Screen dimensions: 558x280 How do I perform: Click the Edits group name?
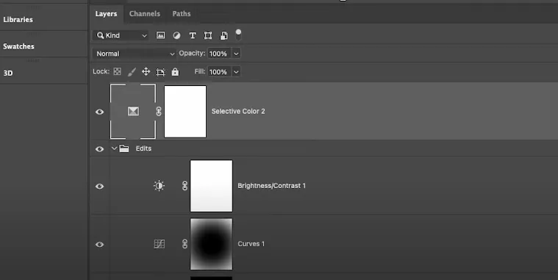coord(143,148)
